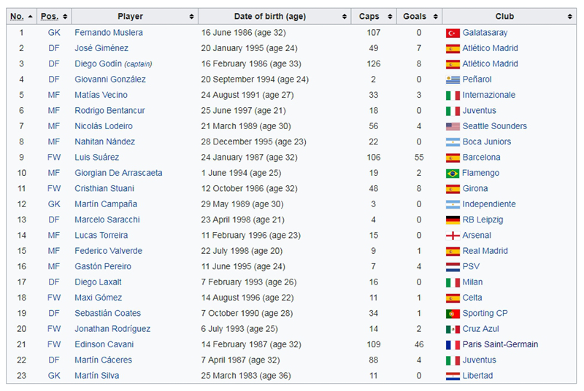
Task: Sort table using the Caps column arrows
Action: [x=390, y=16]
